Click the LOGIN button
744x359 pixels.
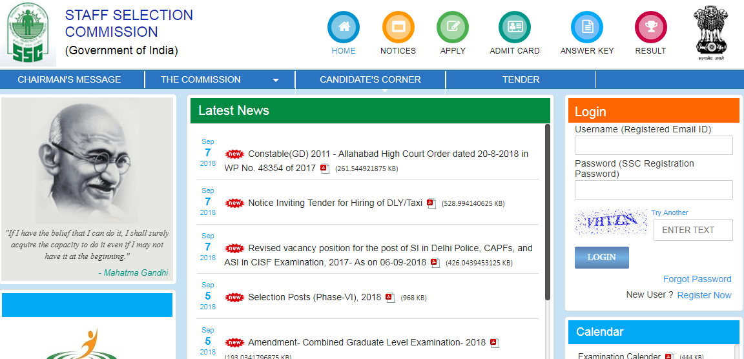602,258
